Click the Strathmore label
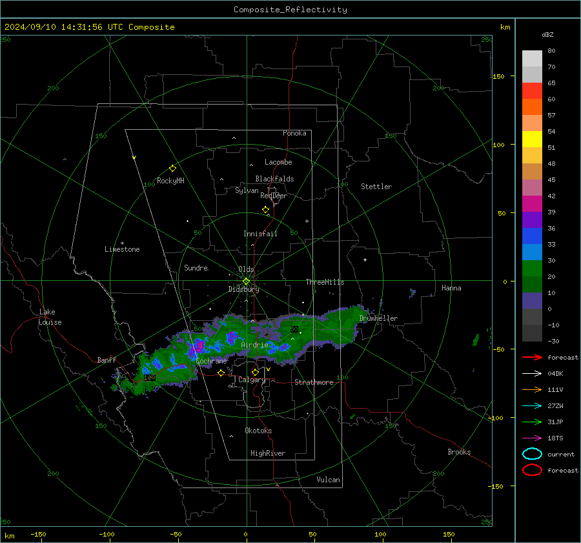The image size is (581, 543). 314,382
